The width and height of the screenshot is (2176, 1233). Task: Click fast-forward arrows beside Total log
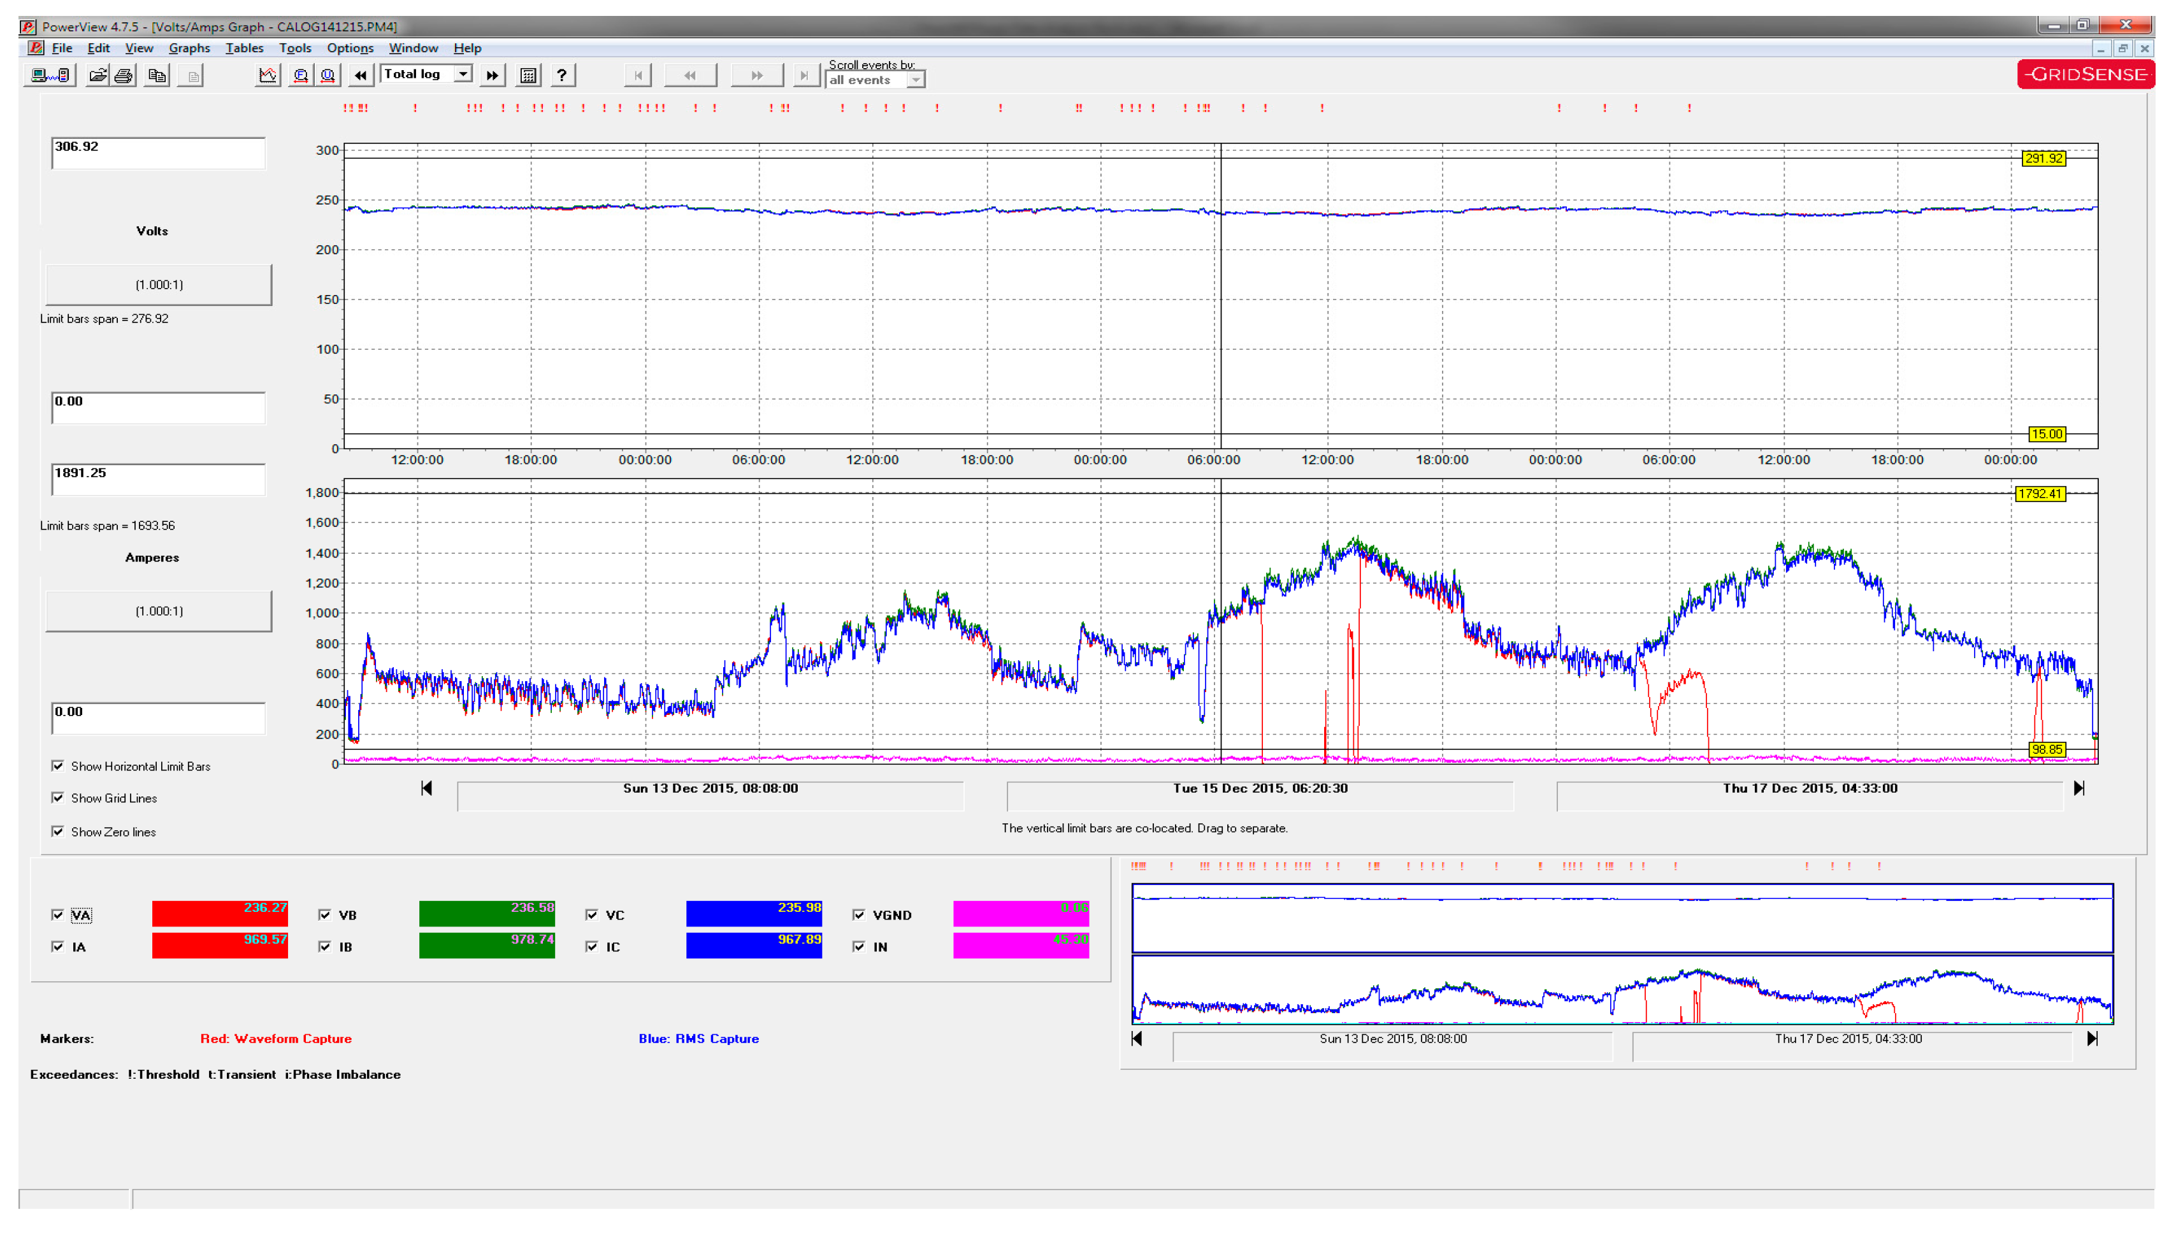tap(492, 75)
